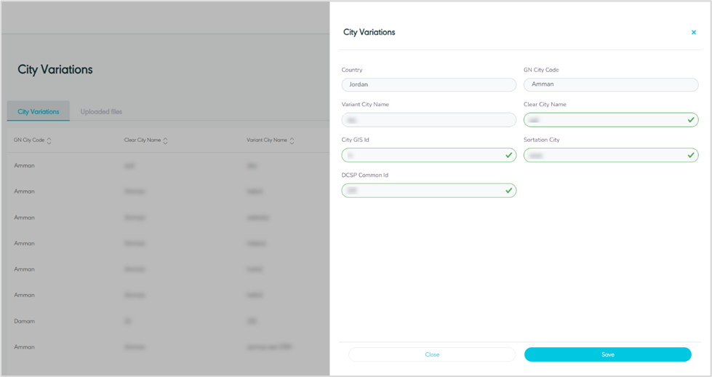This screenshot has width=712, height=377.
Task: Edit the Sortation City input field
Action: click(603, 155)
